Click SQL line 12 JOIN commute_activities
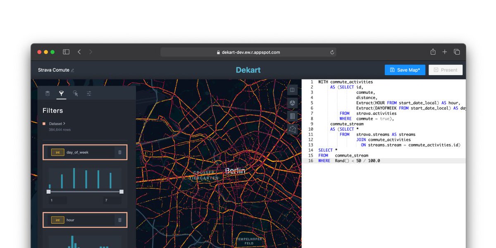 coord(384,140)
